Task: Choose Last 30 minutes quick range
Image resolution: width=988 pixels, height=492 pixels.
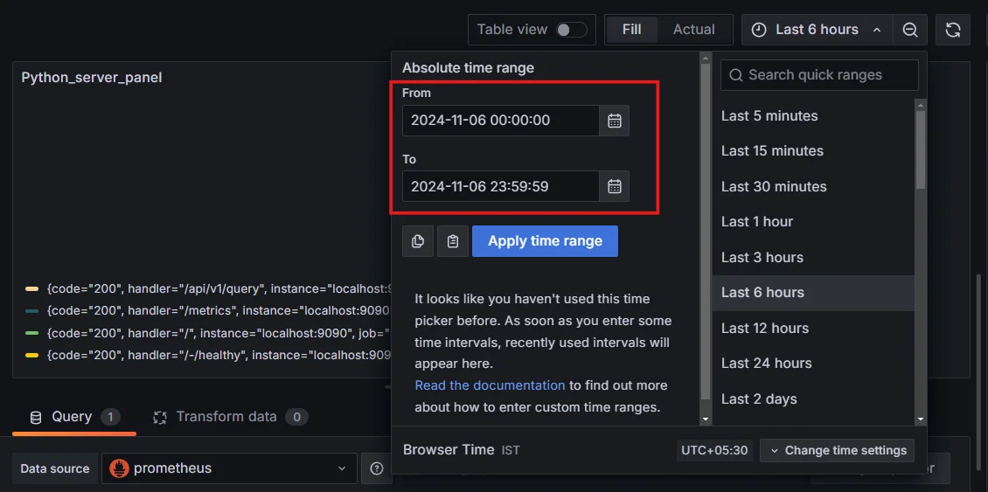Action: coord(813,186)
